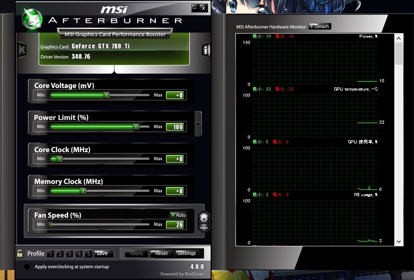Click the Core Clock +0 value field
The height and width of the screenshot is (280, 414).
pos(175,159)
